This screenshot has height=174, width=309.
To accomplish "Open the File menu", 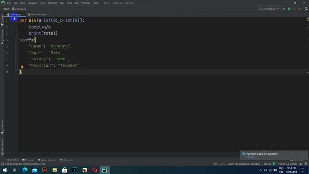I will pos(9,3).
